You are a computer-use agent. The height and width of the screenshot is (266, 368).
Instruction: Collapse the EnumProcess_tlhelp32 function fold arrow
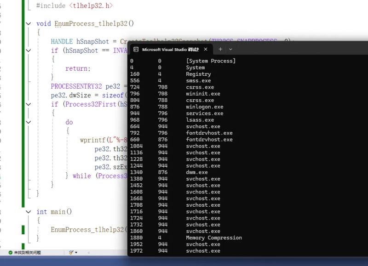[x=28, y=23]
